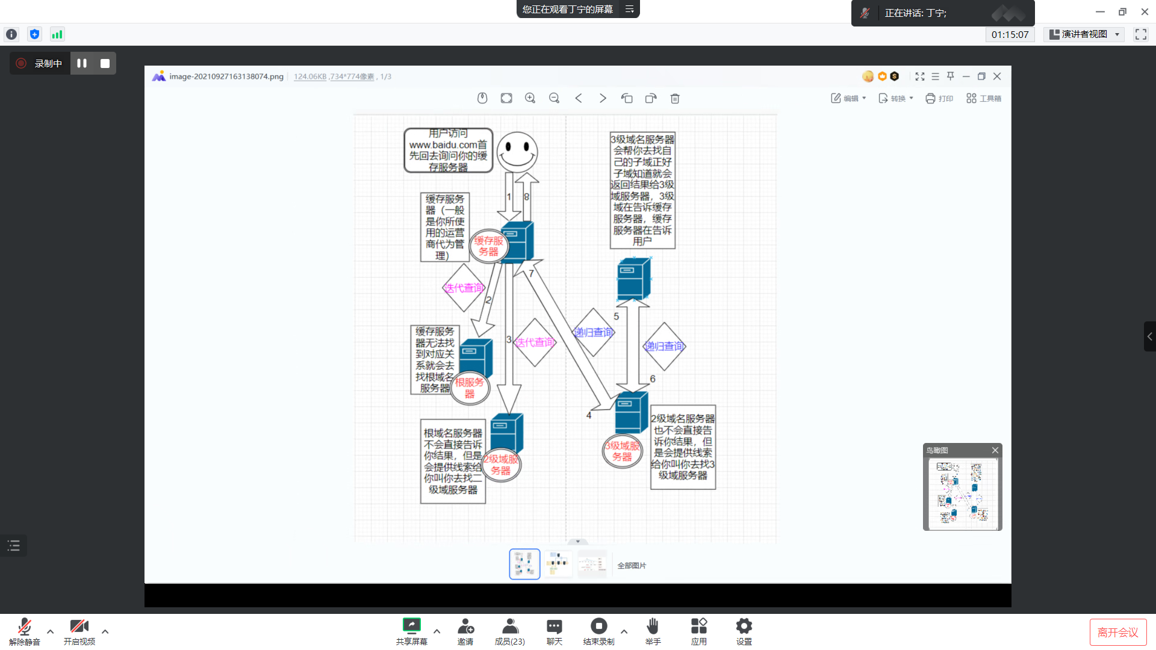This screenshot has height=650, width=1156.
Task: Pause the recording
Action: point(82,63)
